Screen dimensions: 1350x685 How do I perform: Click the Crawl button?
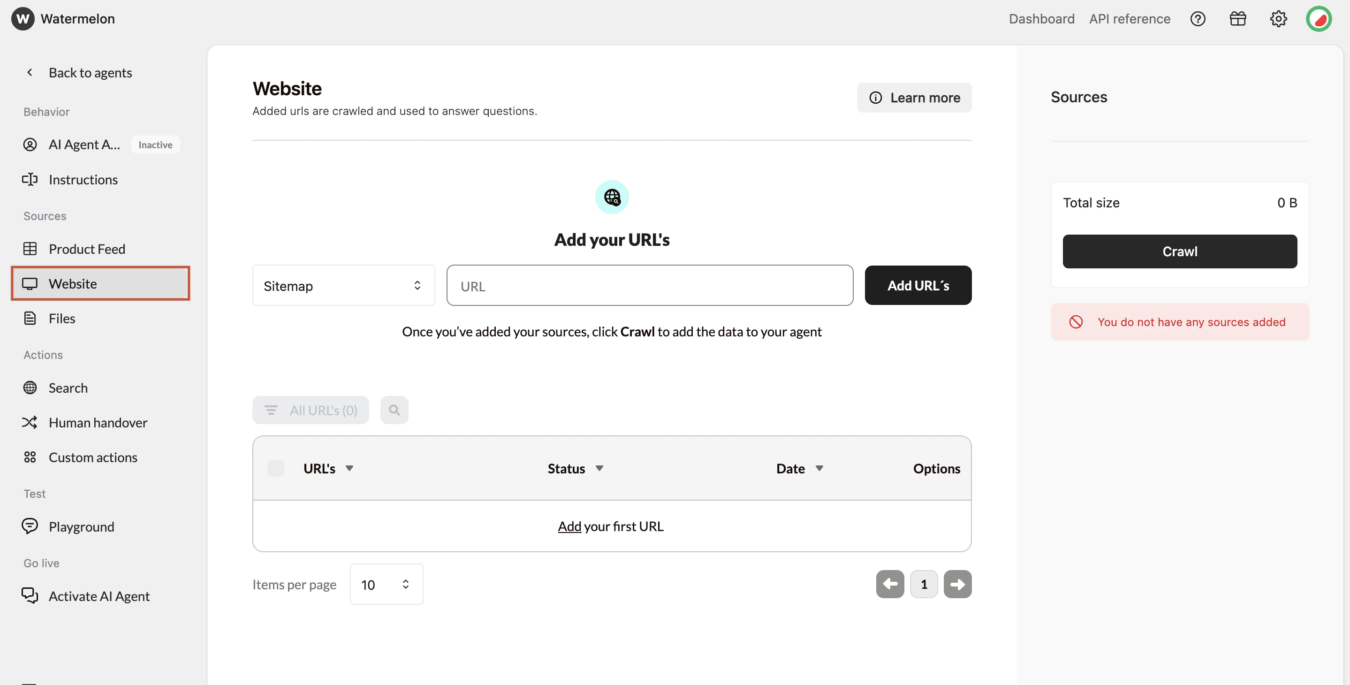1180,251
